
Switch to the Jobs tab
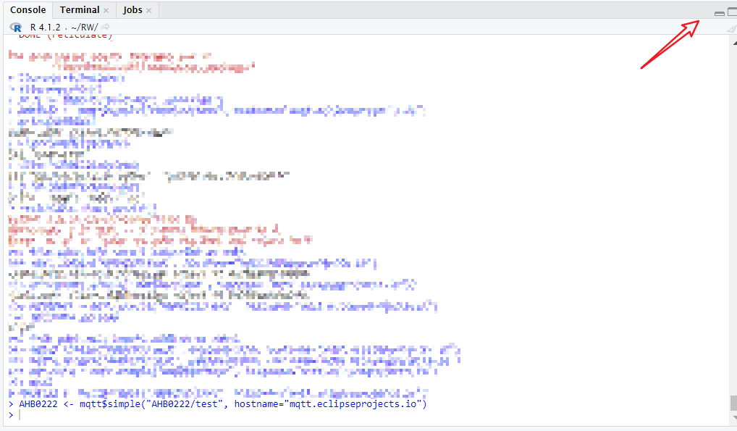coord(131,10)
